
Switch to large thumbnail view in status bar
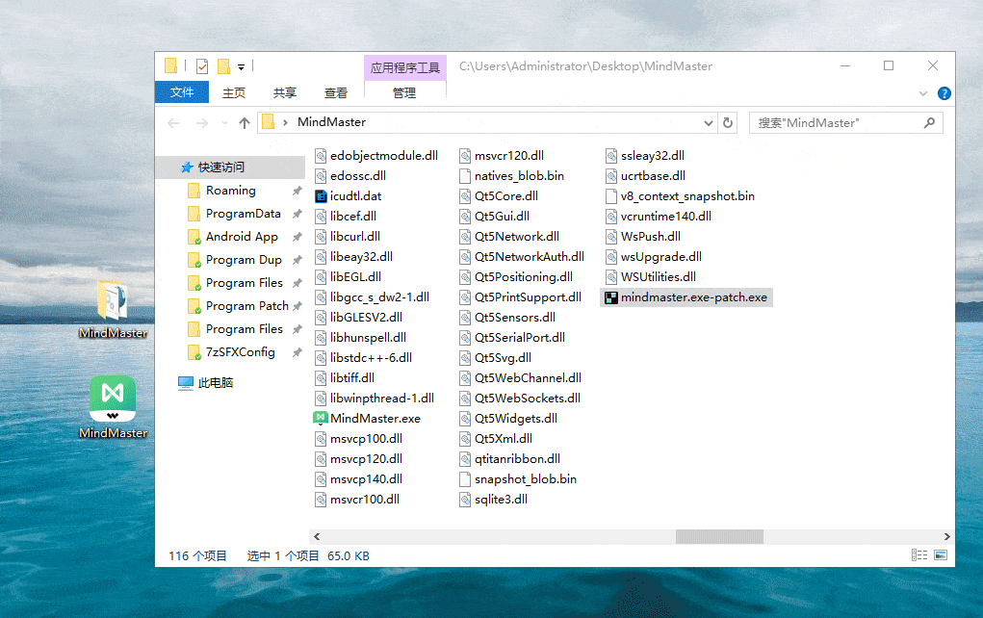pos(939,554)
